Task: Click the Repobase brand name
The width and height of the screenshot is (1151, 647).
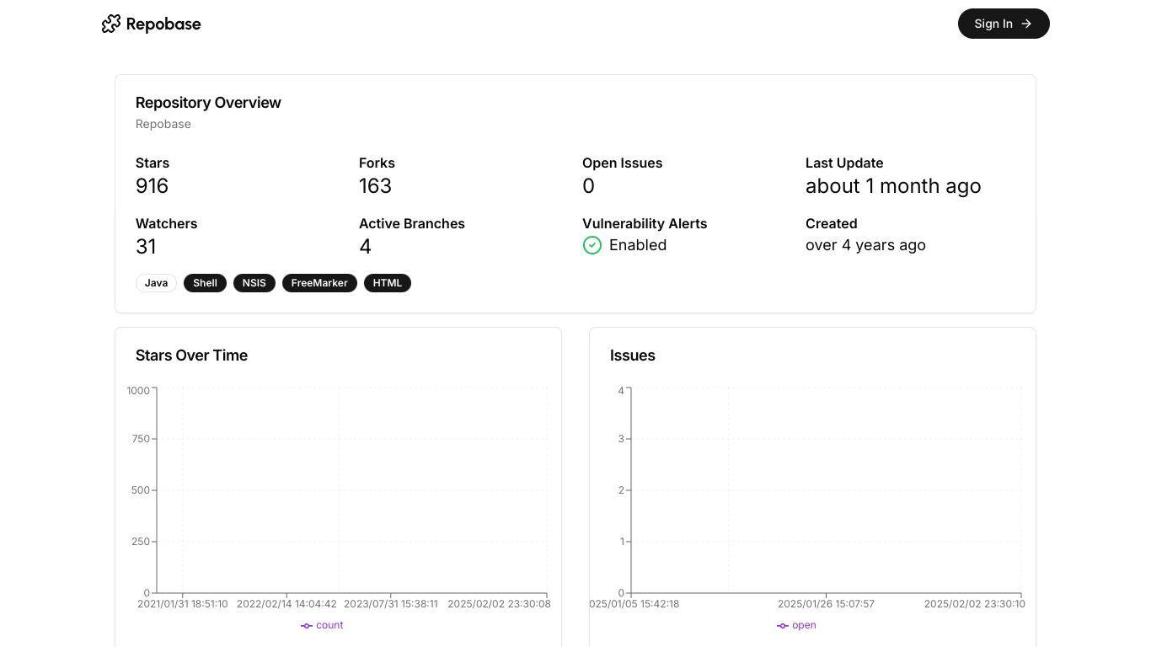Action: click(163, 24)
